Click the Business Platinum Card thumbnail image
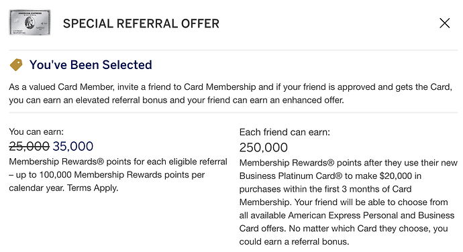The width and height of the screenshot is (463, 252). [x=30, y=22]
